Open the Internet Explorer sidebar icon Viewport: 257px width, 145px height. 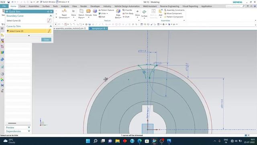pyautogui.click(x=2, y=66)
